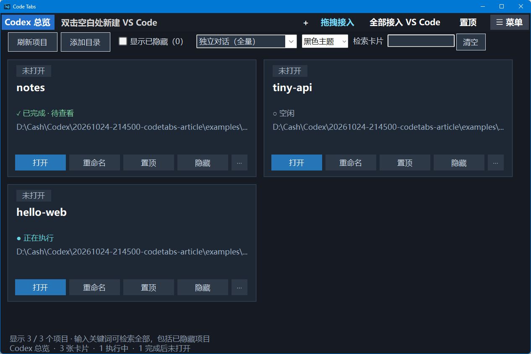Click the tiny-api card directory path
The height and width of the screenshot is (354, 531).
tap(388, 127)
